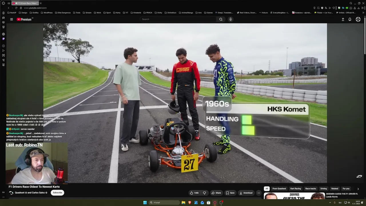
Task: Select the 'Race tracks' filter chip
Action: pos(311,189)
